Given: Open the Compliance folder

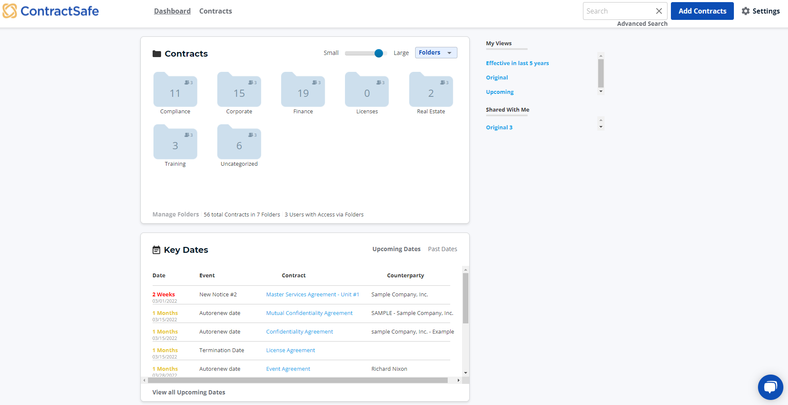Looking at the screenshot, I should tap(175, 90).
